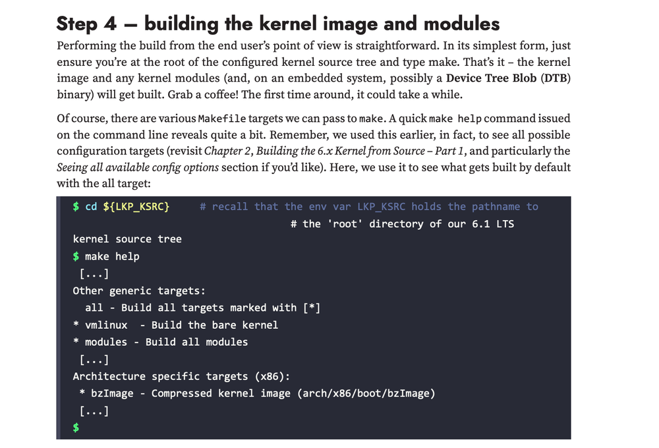
Task: Click the "vmlinux - Build the bare kernel" line
Action: click(175, 325)
